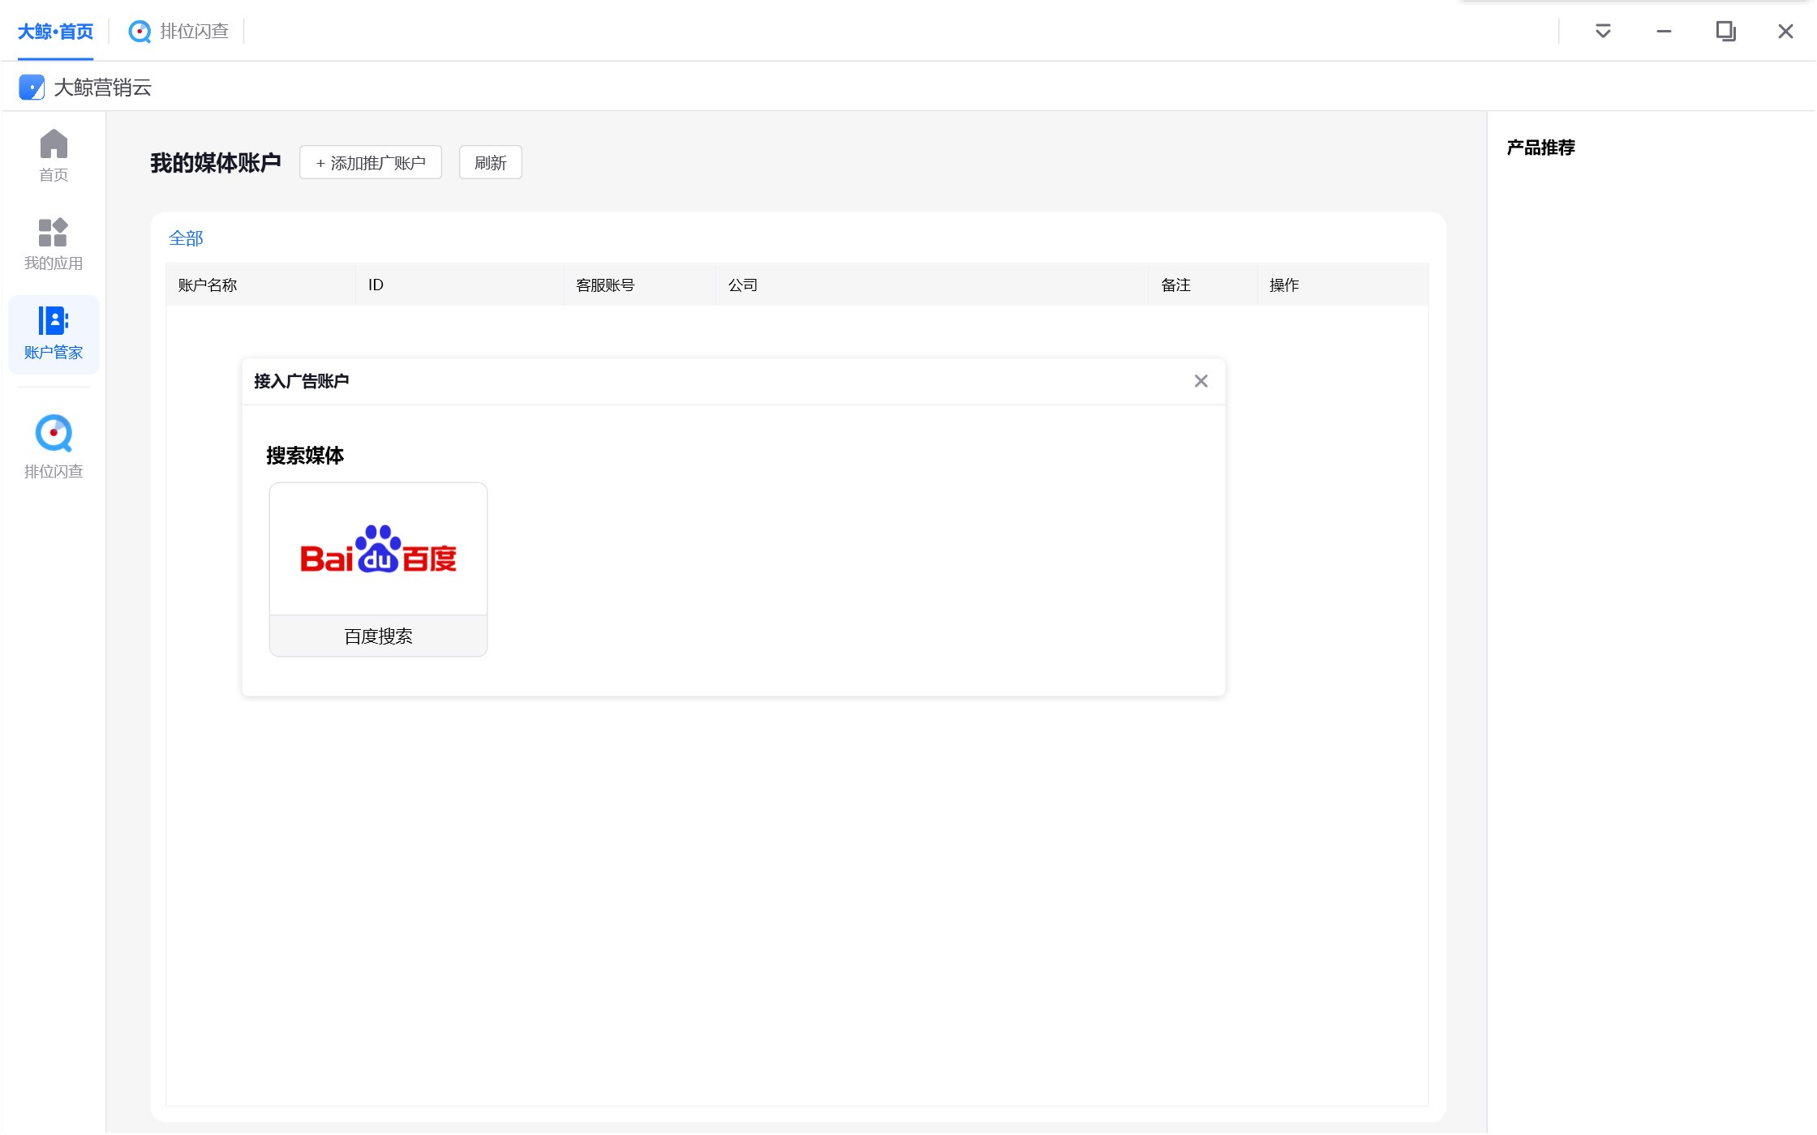1817x1135 pixels.
Task: Click the 添加推广账户 button
Action: [x=371, y=163]
